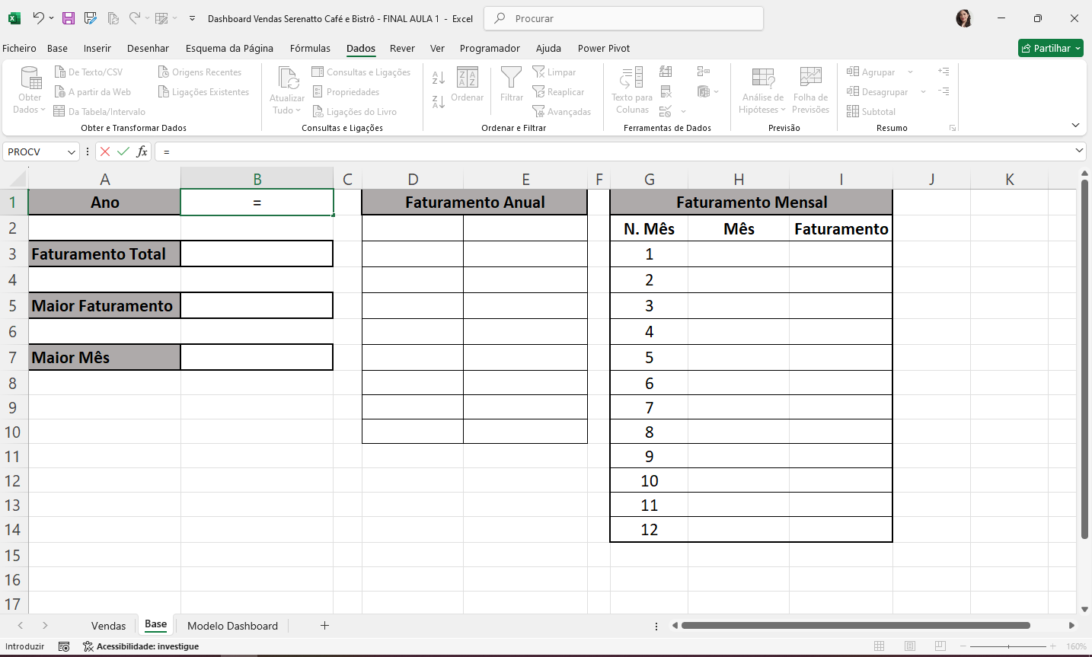Viewport: 1092px width, 657px height.
Task: Open Propriedades of data range
Action: click(346, 92)
